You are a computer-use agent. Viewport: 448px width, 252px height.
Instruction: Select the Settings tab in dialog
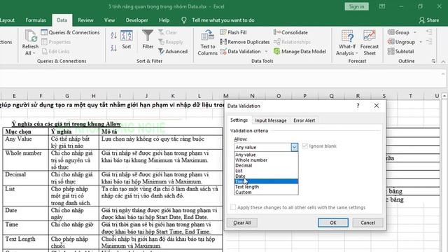(239, 120)
